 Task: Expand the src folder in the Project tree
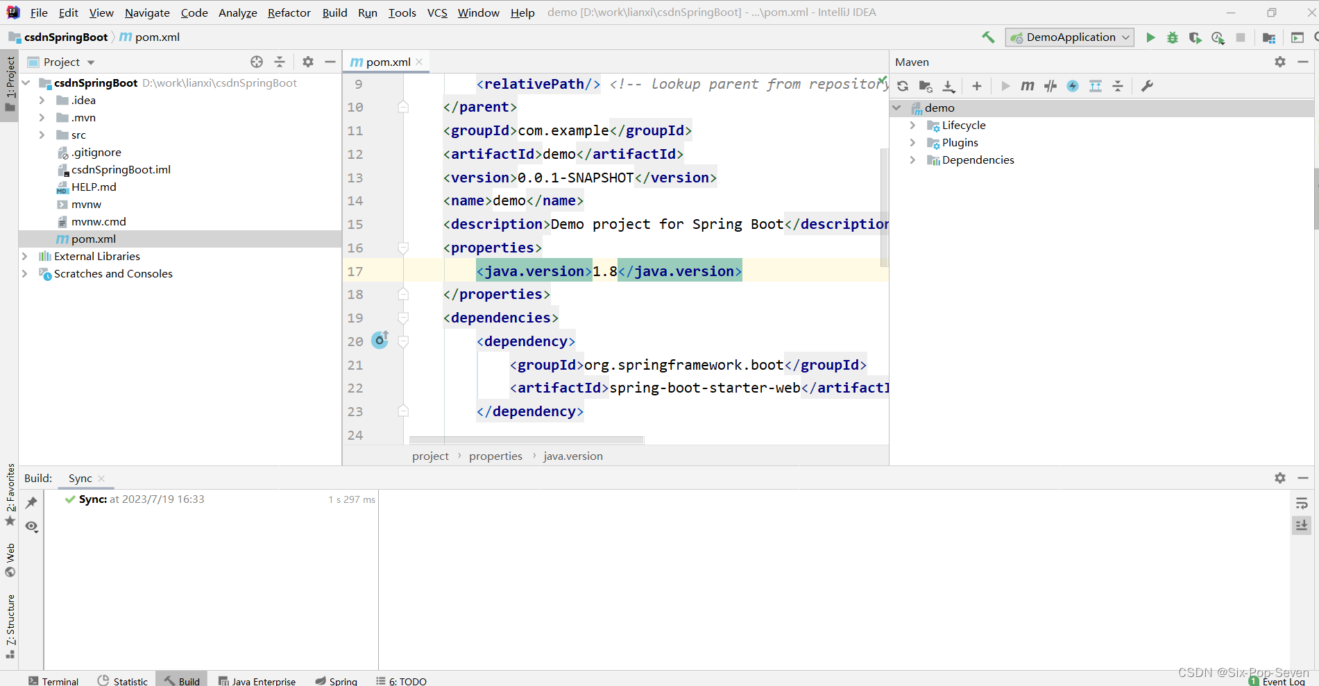42,135
